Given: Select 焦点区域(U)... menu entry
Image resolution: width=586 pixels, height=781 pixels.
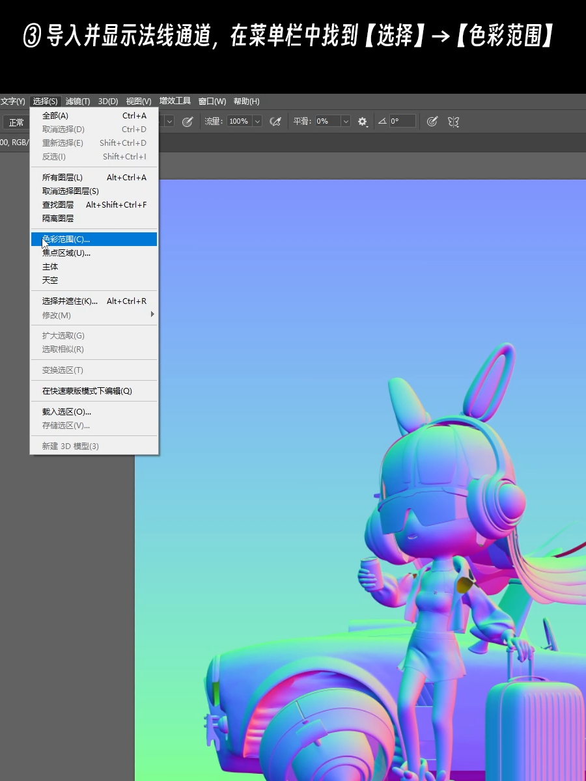Looking at the screenshot, I should [x=94, y=253].
